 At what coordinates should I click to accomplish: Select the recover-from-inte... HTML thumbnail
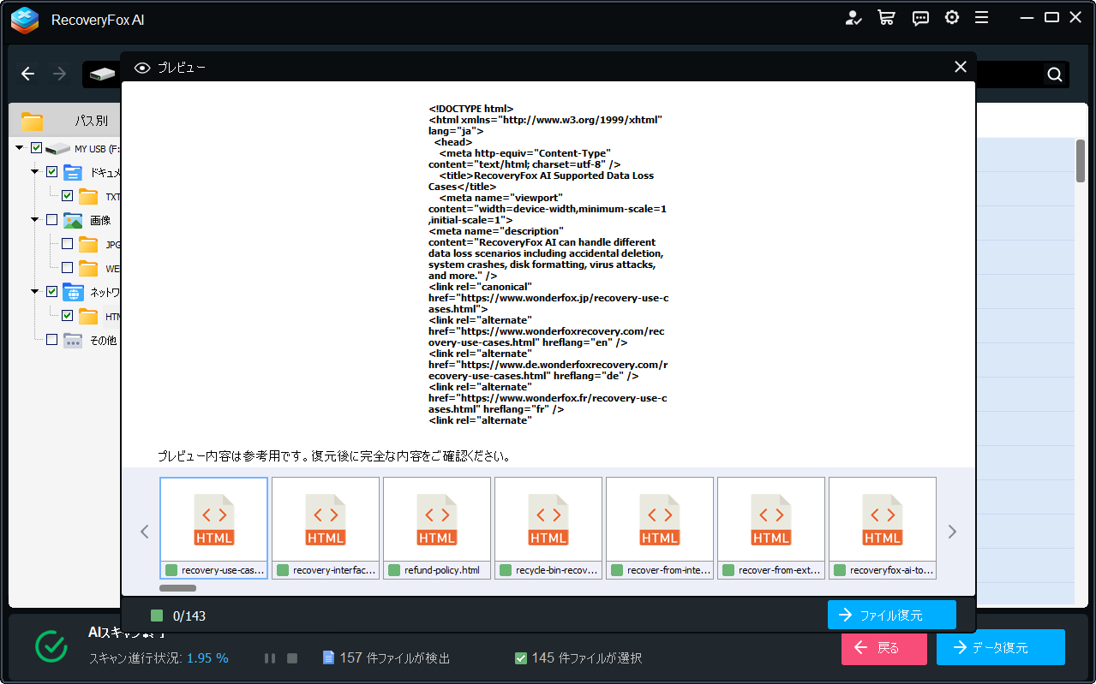pos(660,528)
